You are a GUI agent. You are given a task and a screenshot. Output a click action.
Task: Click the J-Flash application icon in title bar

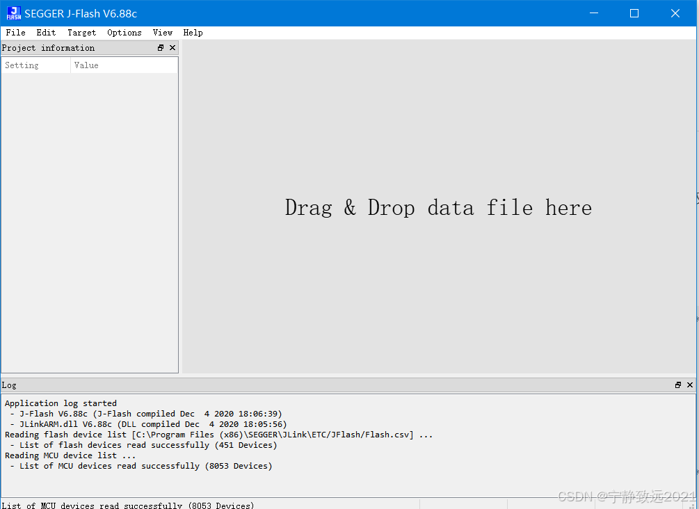14,13
